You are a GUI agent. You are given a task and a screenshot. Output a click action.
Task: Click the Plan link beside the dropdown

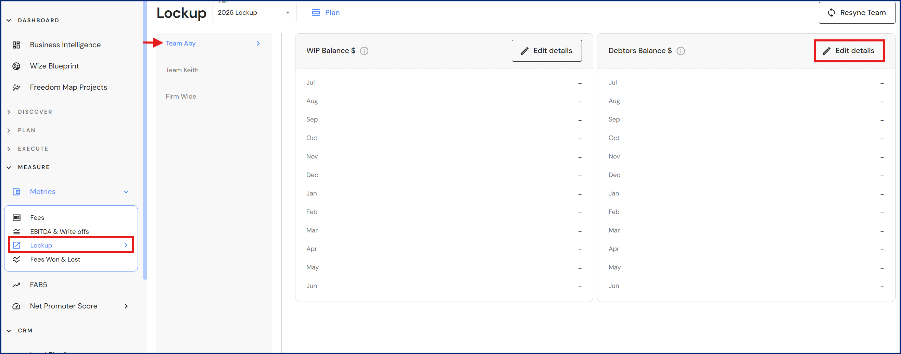[x=326, y=13]
